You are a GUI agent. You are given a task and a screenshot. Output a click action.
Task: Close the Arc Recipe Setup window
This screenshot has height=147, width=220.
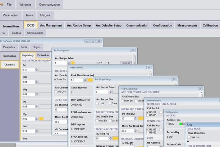click(173, 79)
